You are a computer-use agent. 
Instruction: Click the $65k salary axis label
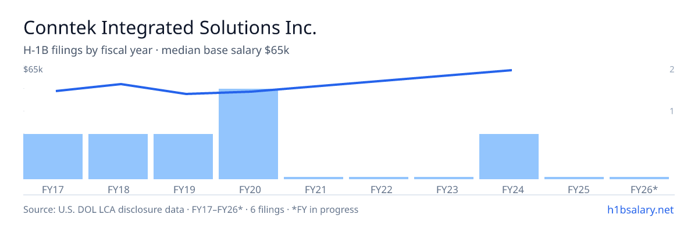tap(33, 70)
